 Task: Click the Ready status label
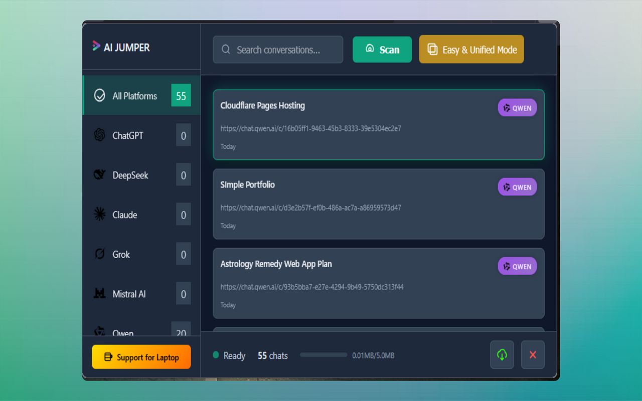click(234, 355)
